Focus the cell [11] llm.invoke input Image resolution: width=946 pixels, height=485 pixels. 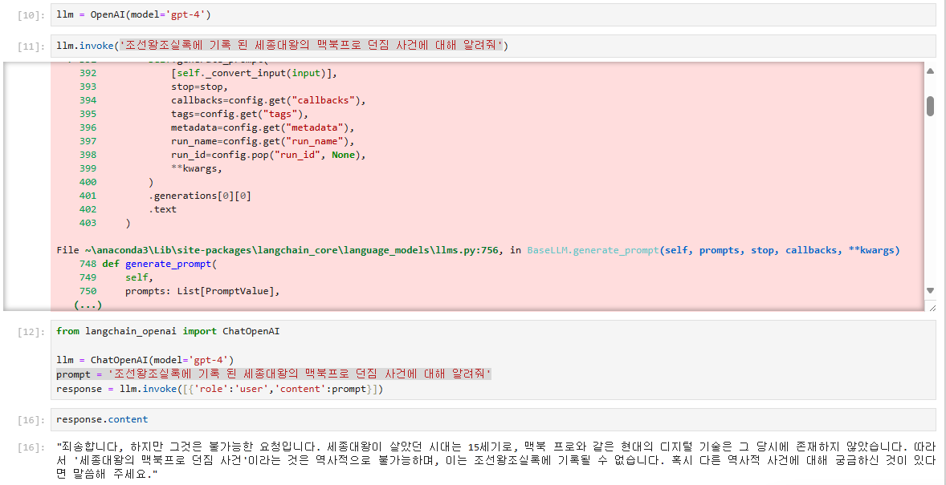point(493,46)
